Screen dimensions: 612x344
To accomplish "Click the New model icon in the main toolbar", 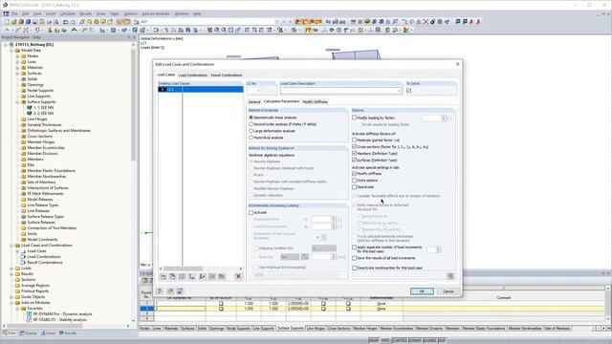I will [7, 22].
